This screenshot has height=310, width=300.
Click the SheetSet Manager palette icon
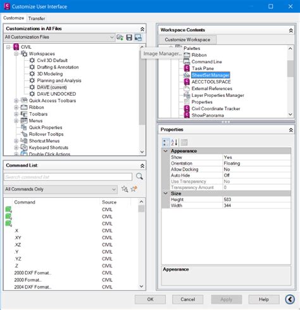click(187, 75)
